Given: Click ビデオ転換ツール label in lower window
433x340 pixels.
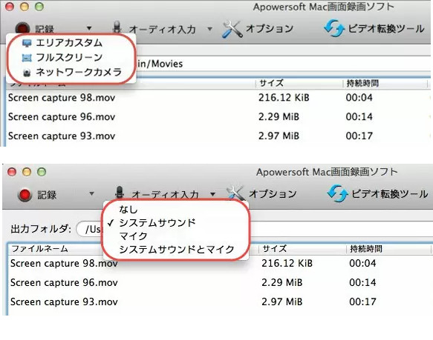Looking at the screenshot, I should pos(390,193).
